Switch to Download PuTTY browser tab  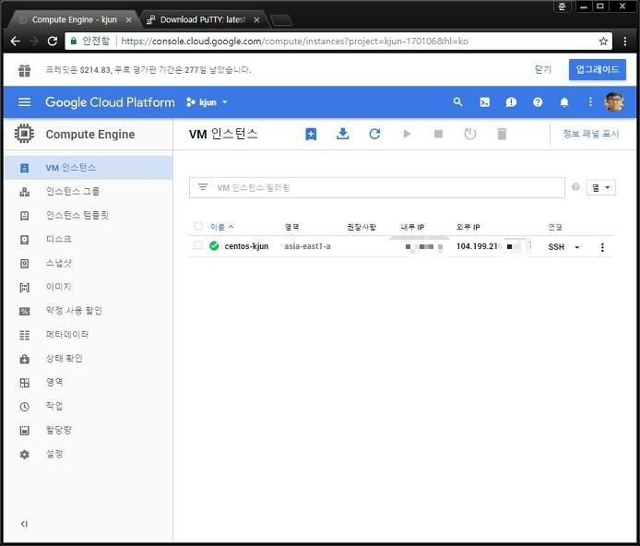202,19
